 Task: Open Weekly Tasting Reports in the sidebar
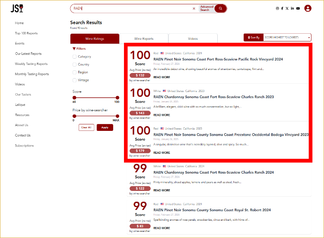point(31,64)
